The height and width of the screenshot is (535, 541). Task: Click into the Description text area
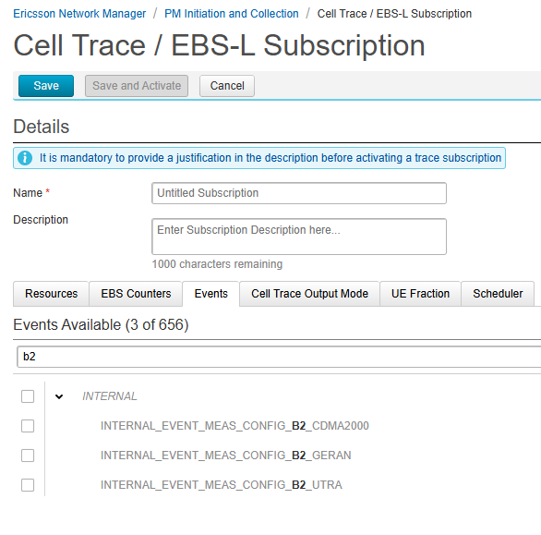pyautogui.click(x=299, y=237)
